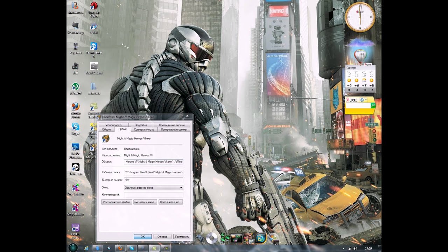
Task: Click the Комментарий comment field
Action: click(154, 195)
